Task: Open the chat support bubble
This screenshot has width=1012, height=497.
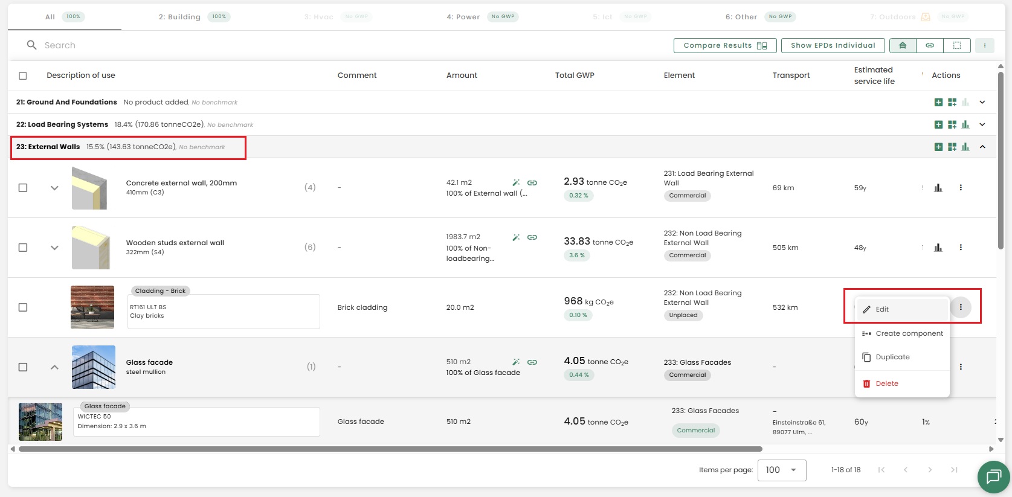Action: (x=993, y=477)
